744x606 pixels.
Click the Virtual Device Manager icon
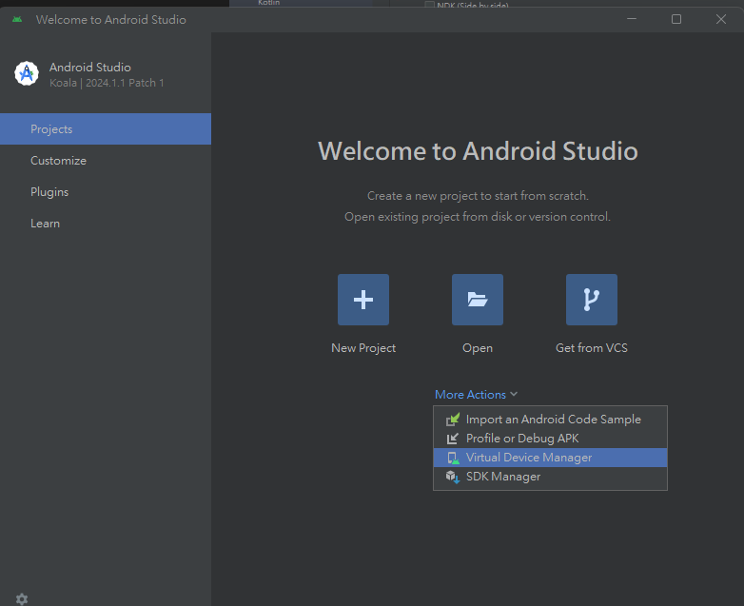453,458
